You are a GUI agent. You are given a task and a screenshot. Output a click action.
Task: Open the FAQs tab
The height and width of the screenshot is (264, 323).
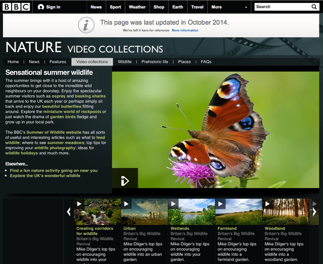(x=206, y=62)
